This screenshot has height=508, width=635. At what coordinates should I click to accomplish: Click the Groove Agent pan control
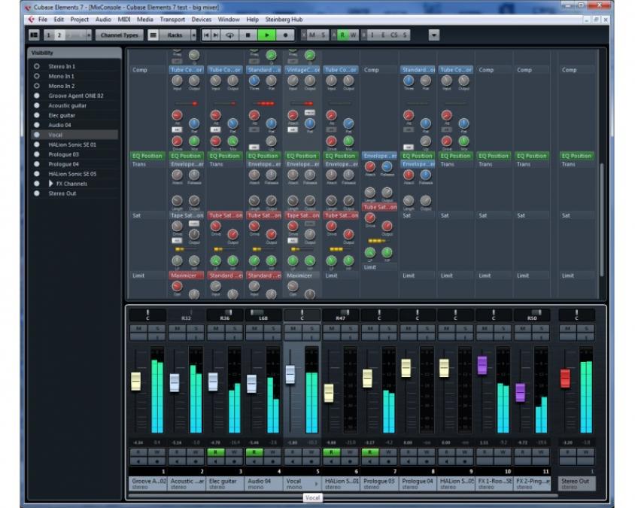[x=147, y=315]
